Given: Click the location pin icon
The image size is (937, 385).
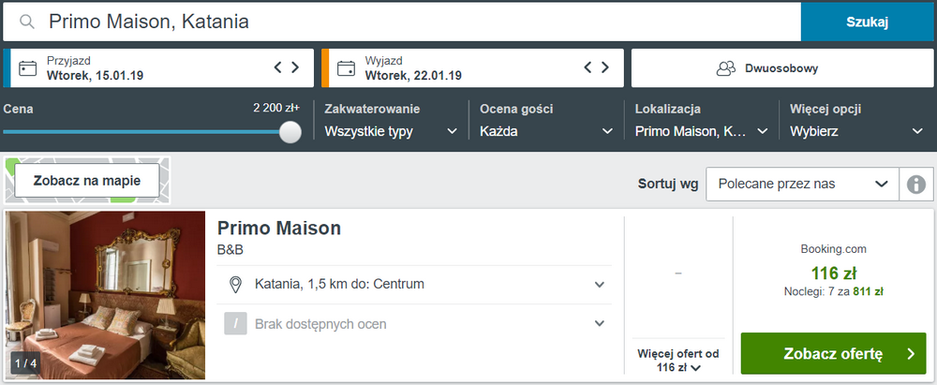Looking at the screenshot, I should (236, 285).
